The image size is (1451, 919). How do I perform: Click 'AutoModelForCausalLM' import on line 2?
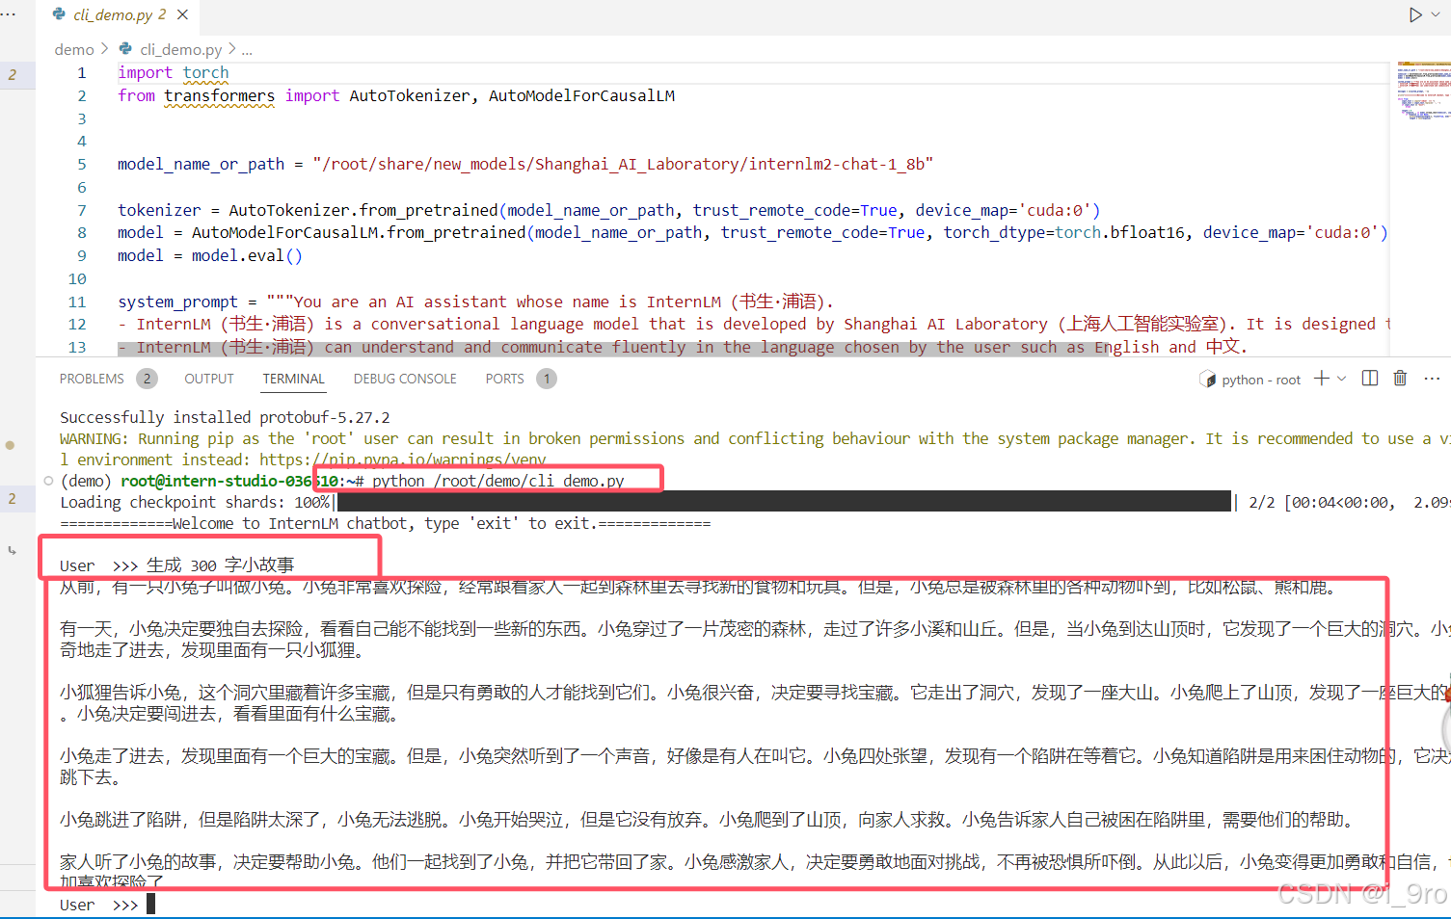point(581,95)
